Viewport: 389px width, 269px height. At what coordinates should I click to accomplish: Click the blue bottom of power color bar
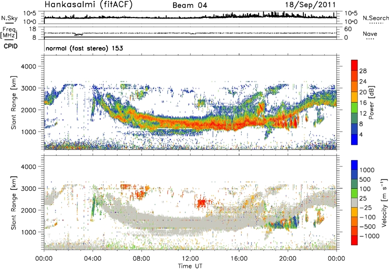(354, 139)
